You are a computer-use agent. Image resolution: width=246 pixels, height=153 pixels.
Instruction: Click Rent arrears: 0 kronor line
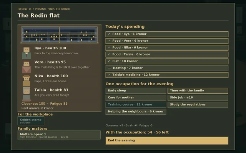(x=38, y=108)
